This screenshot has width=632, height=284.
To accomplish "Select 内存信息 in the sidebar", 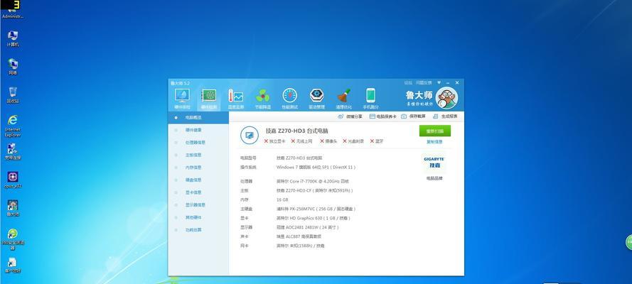I will click(x=198, y=168).
